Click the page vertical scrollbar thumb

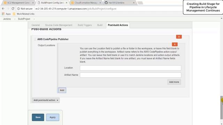[x=222, y=107]
